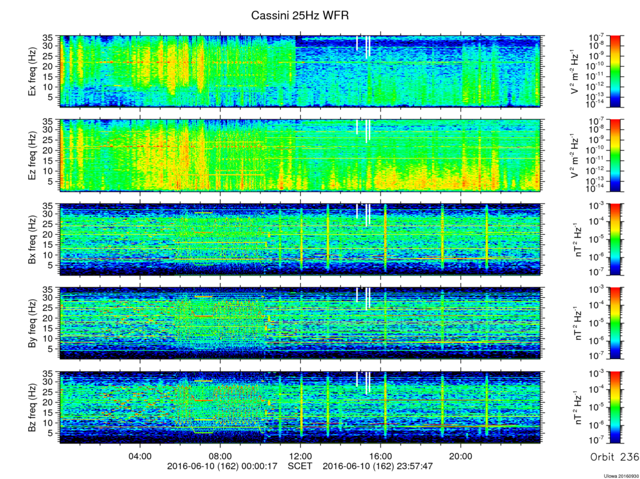Viewport: 640px width, 479px height.
Task: Click the Bz freq (Hz) axis label
Action: [x=32, y=408]
